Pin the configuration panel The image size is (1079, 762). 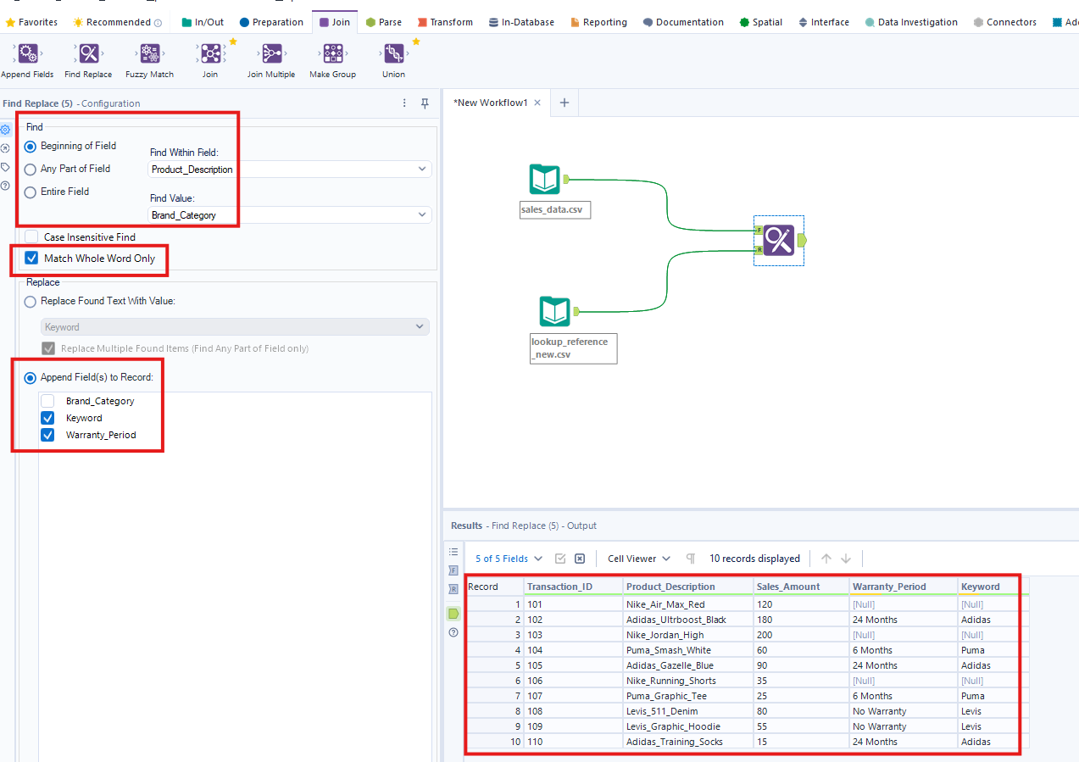click(425, 103)
